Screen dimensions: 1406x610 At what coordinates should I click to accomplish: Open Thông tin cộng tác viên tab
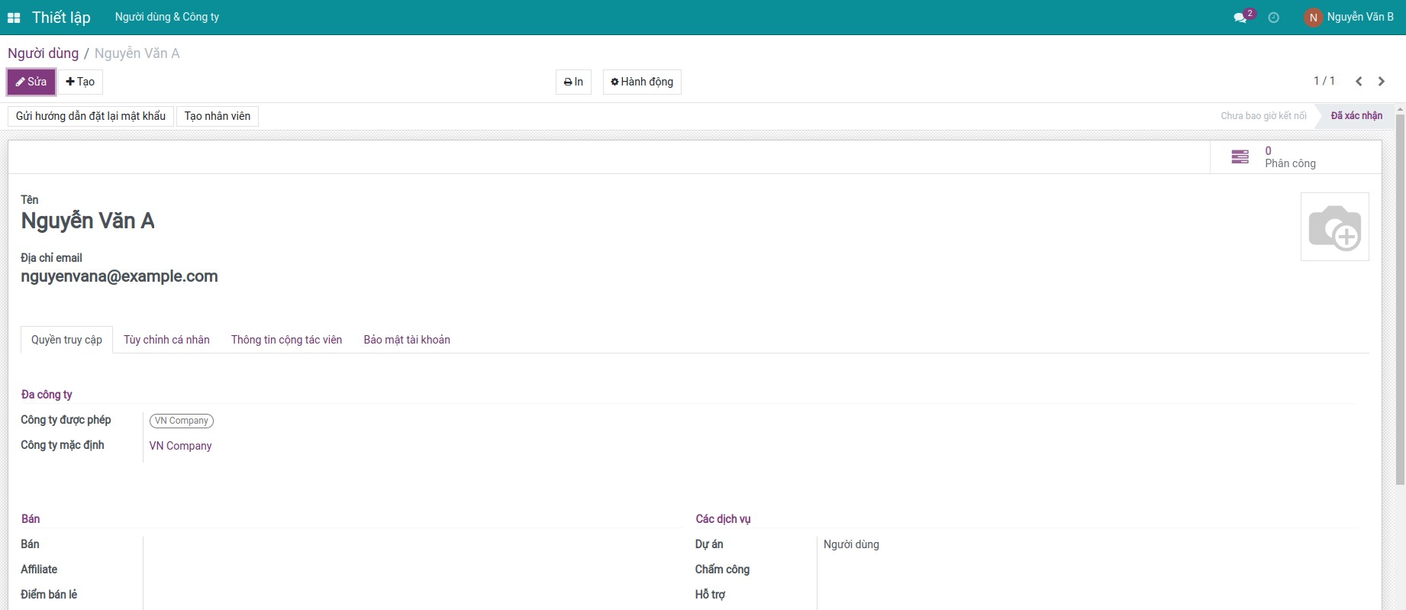[286, 340]
